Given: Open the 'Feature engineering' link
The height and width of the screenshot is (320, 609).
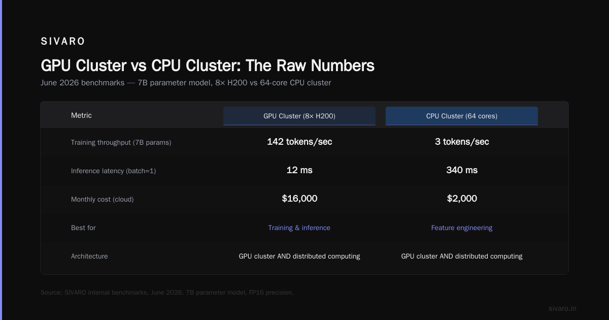Looking at the screenshot, I should (462, 228).
